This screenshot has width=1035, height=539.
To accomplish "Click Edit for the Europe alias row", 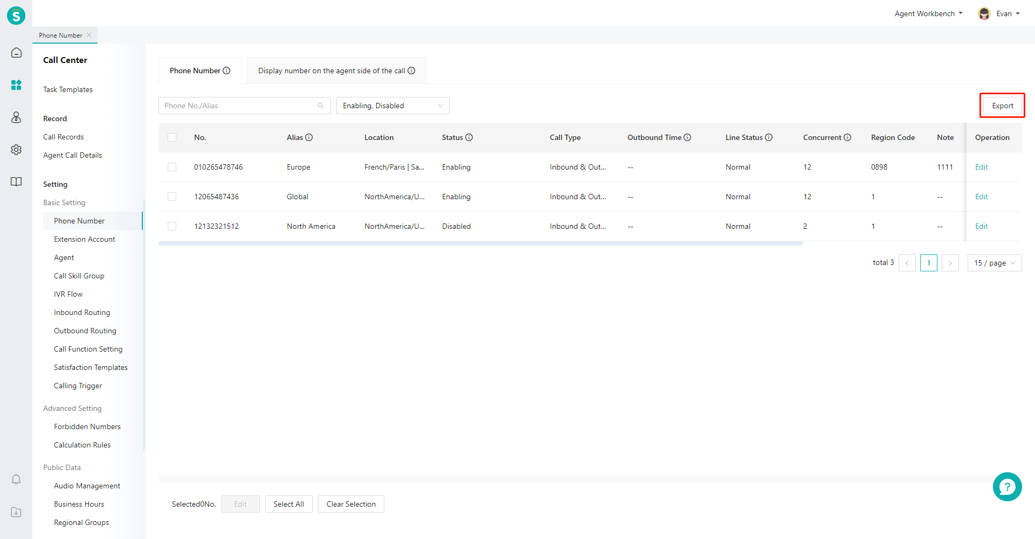I will 981,167.
